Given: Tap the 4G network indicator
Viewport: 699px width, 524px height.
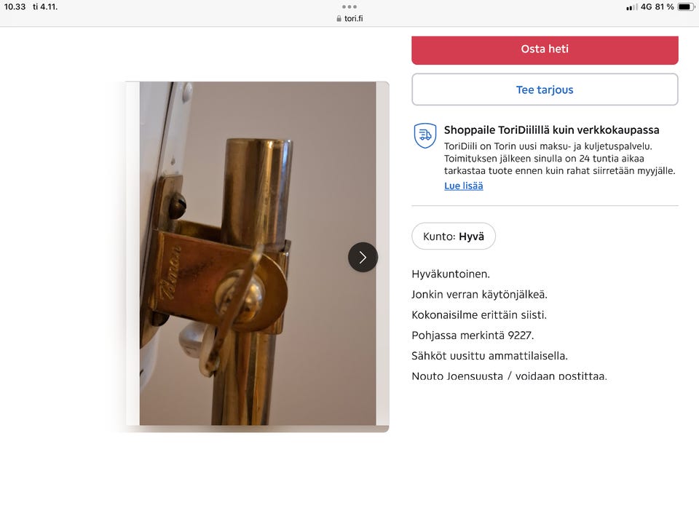Looking at the screenshot, I should tap(647, 7).
